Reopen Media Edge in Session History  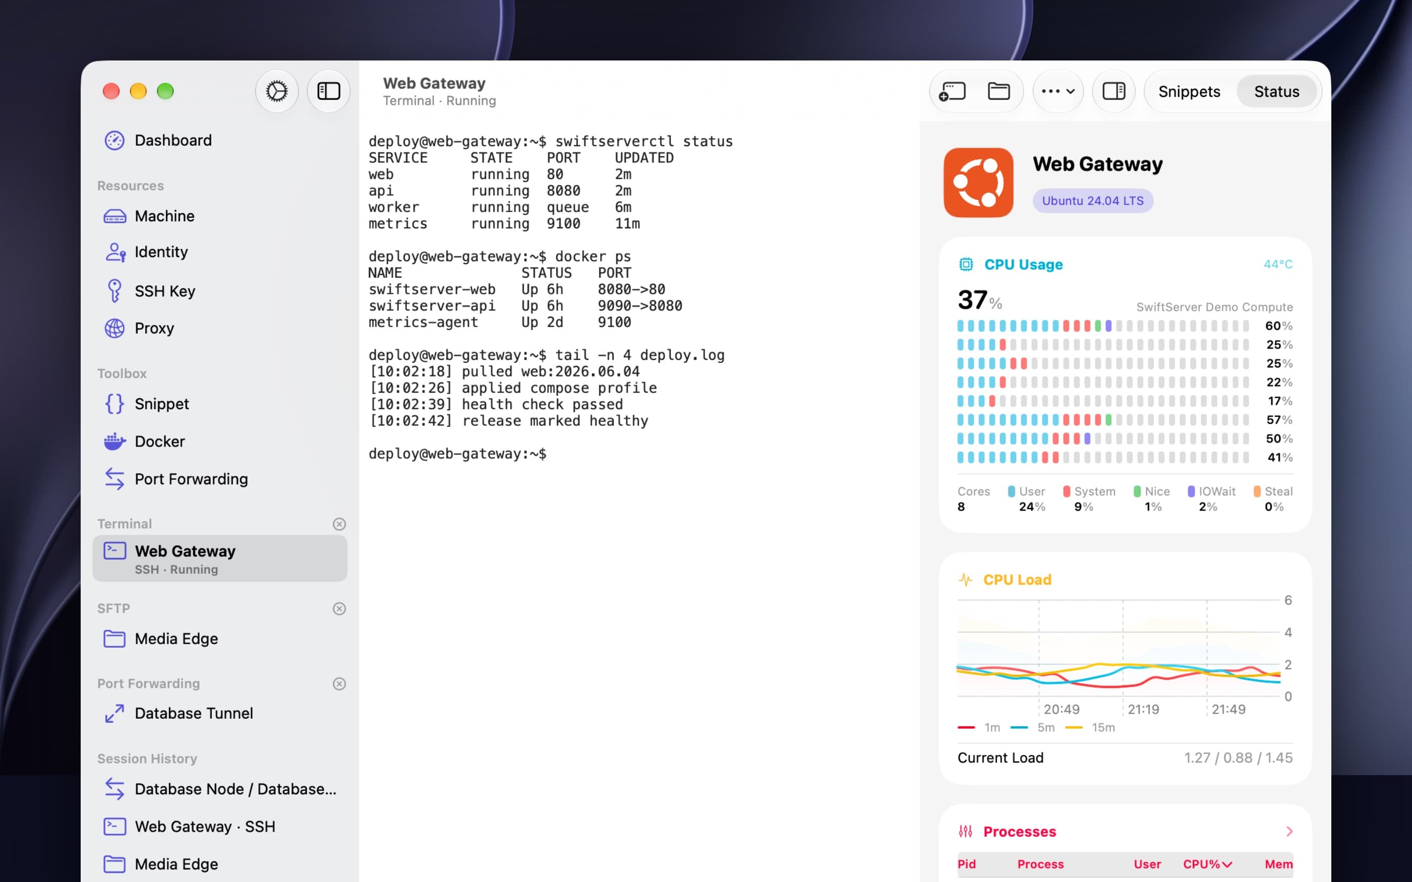tap(219, 864)
